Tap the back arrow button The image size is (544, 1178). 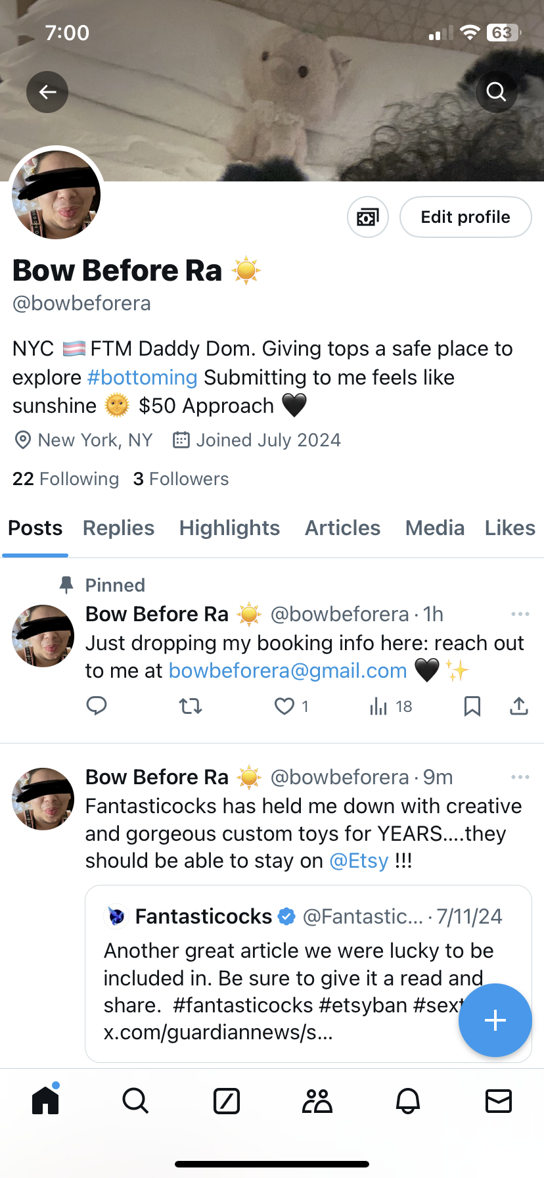click(x=47, y=92)
